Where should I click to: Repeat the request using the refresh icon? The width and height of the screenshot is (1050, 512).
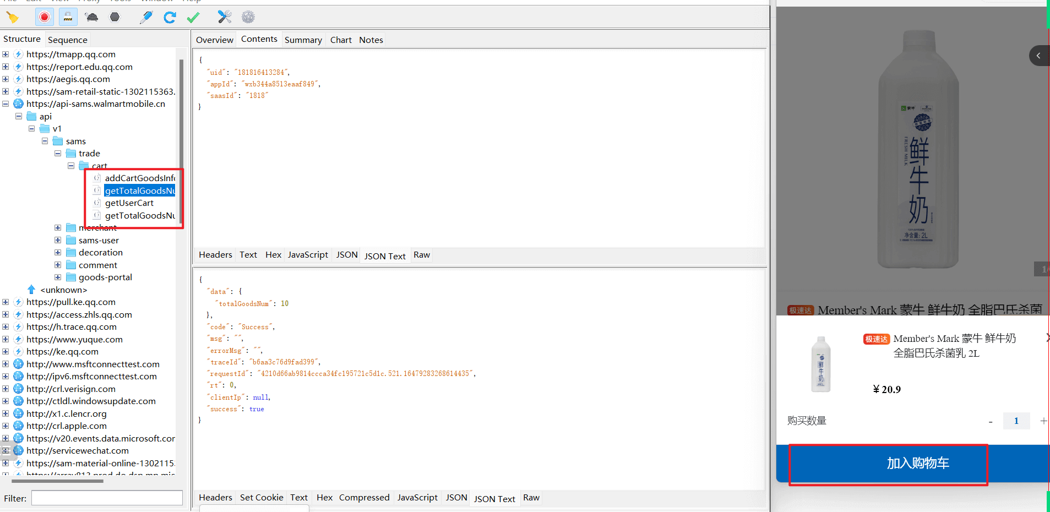tap(170, 18)
